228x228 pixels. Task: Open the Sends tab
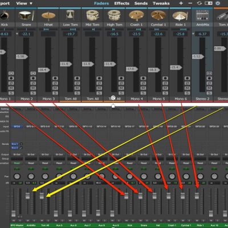[x=141, y=3]
